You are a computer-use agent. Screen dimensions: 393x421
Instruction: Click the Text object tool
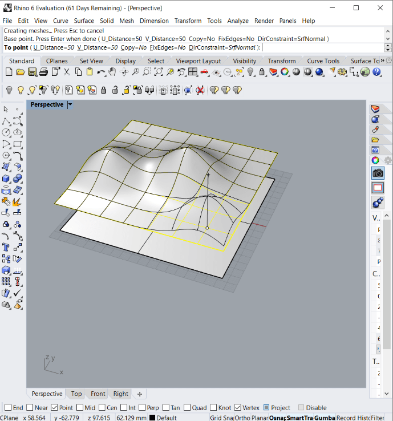click(6, 248)
